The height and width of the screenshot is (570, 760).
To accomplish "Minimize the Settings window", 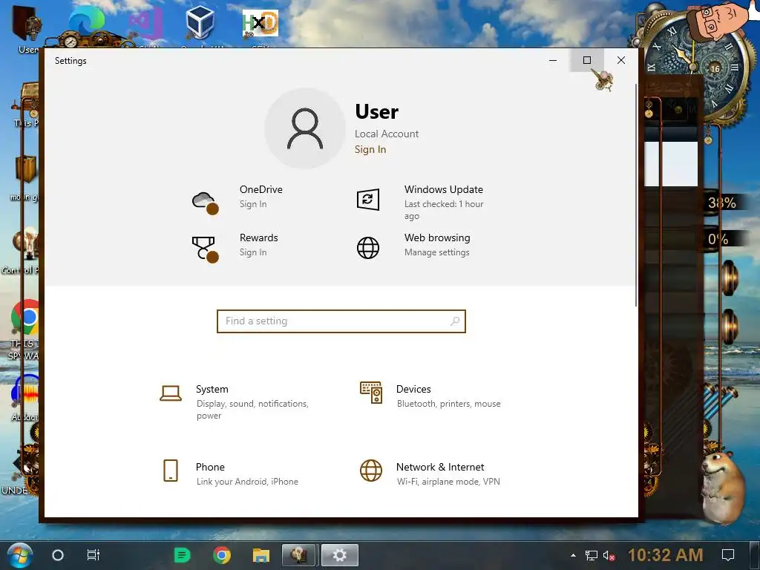I will (552, 60).
